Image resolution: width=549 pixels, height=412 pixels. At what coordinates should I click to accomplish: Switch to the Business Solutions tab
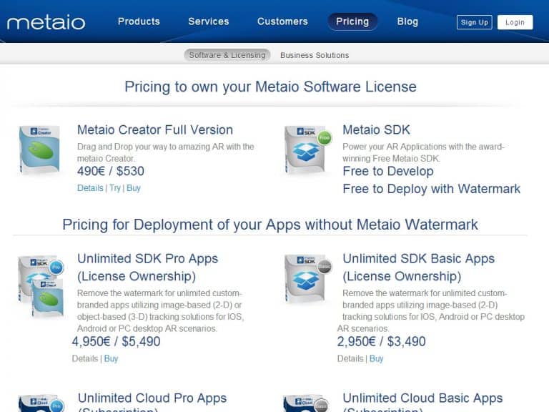point(315,55)
